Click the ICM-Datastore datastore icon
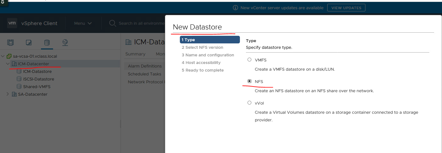Image resolution: width=442 pixels, height=153 pixels. (19, 71)
